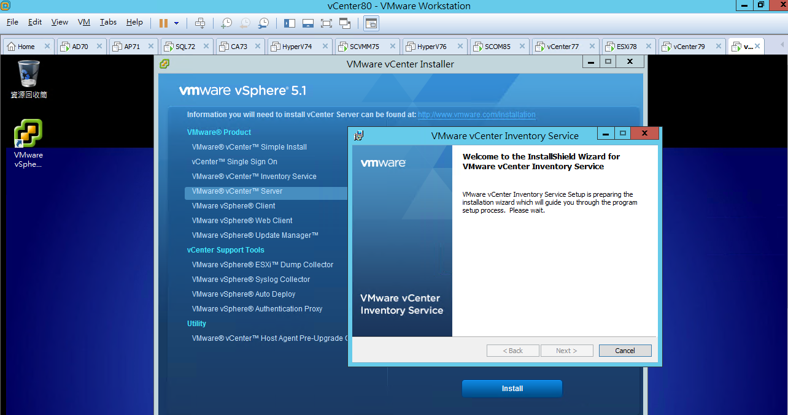Open the vmware.com installation link

coord(477,115)
